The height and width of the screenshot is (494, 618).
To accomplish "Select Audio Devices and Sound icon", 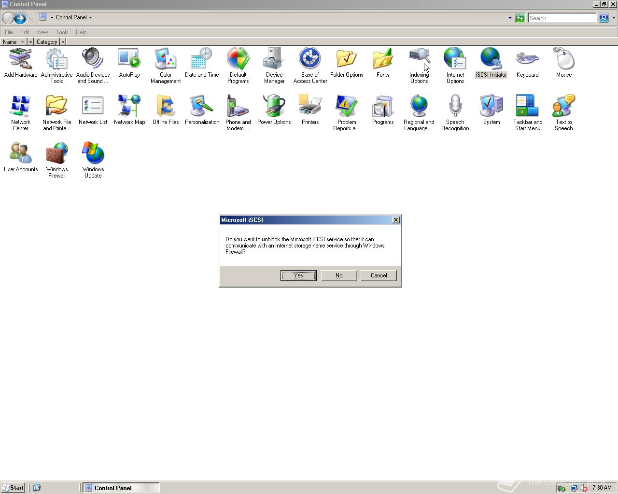I will pyautogui.click(x=93, y=66).
